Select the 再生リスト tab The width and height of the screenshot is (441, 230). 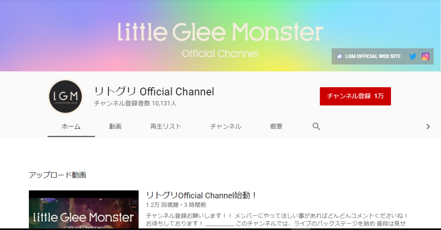(x=166, y=127)
